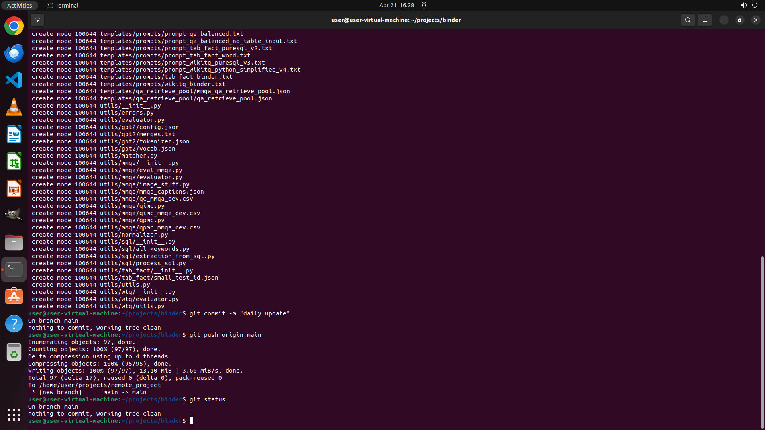Click the new tab icon in terminal header
Viewport: 765px width, 430px height.
coord(37,20)
